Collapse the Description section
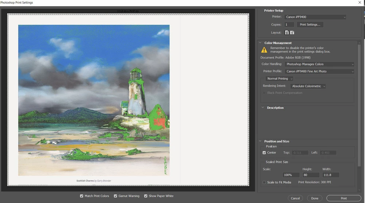 (x=262, y=108)
